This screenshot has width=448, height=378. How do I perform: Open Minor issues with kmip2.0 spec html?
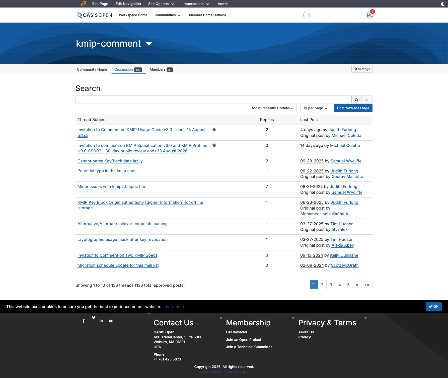112,186
